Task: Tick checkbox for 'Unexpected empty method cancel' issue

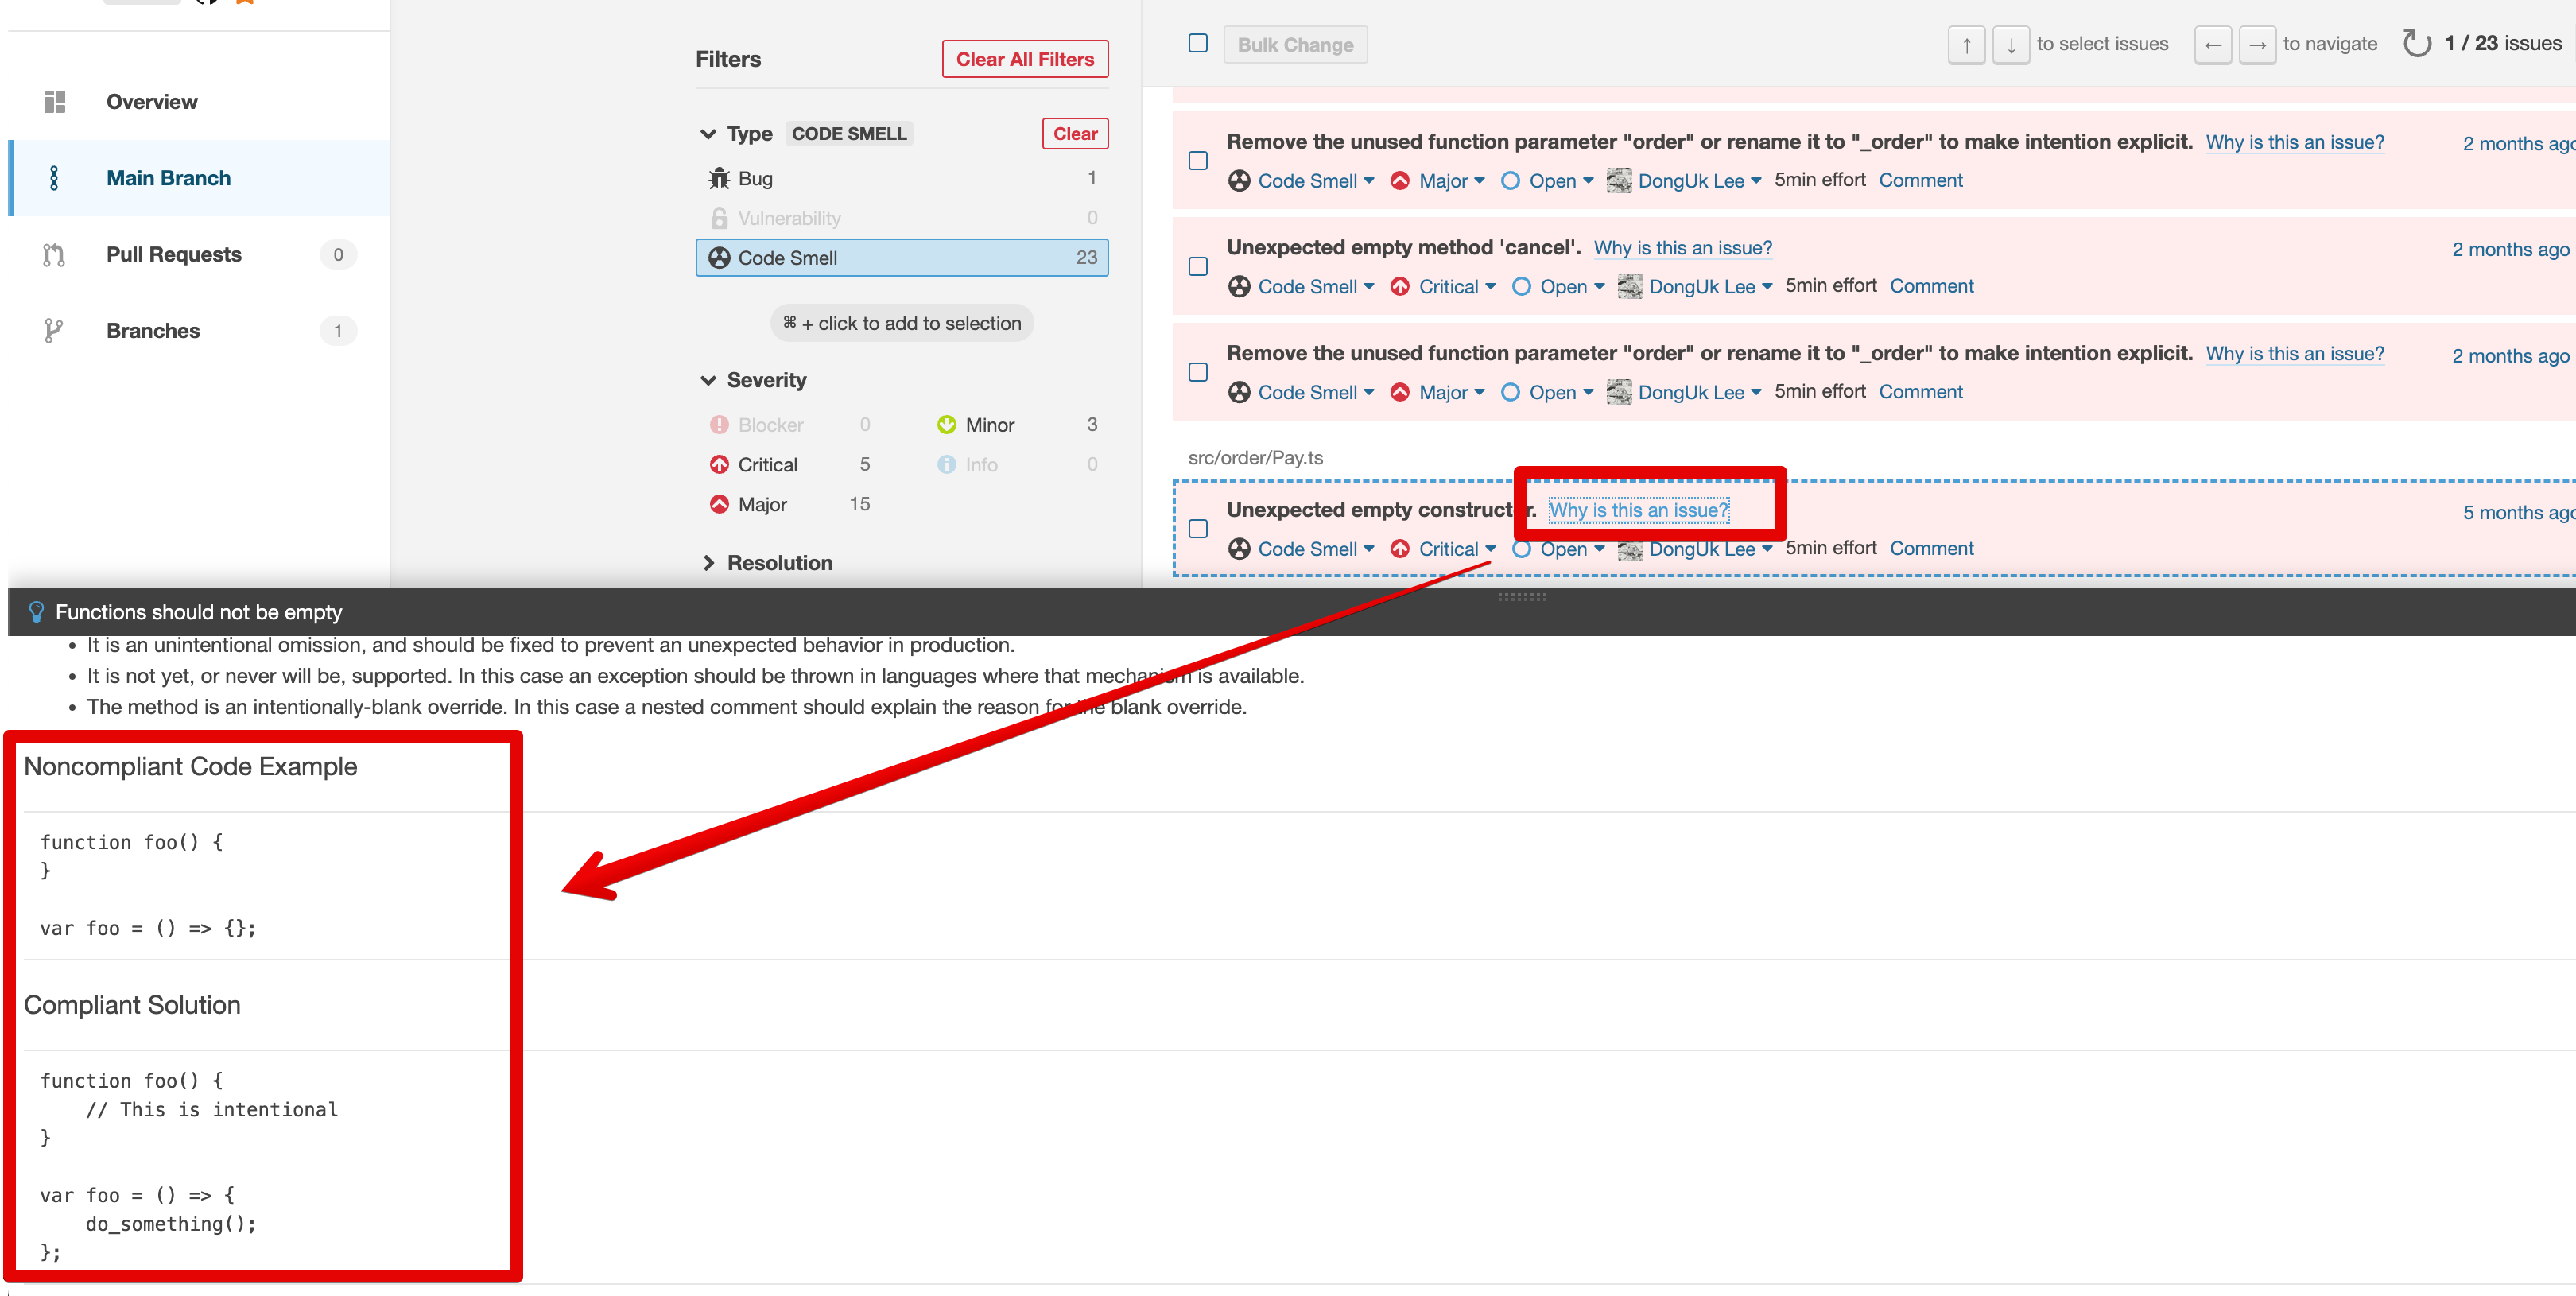Action: 1198,267
